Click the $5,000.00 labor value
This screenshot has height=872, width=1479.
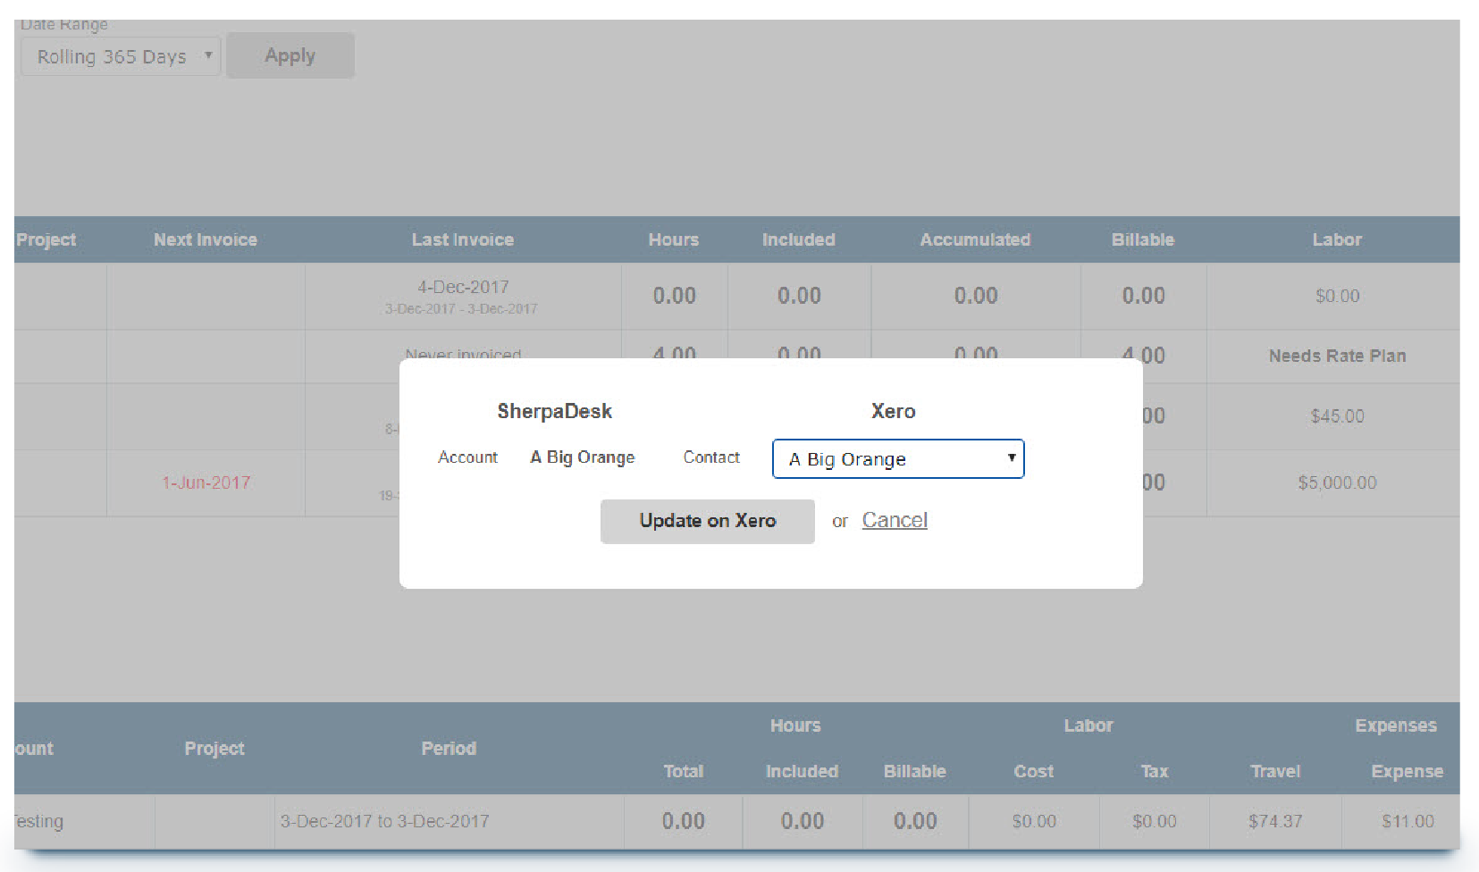1338,482
